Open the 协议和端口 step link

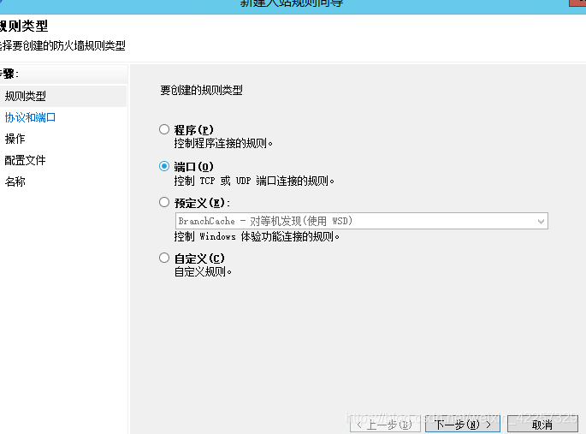tap(30, 118)
